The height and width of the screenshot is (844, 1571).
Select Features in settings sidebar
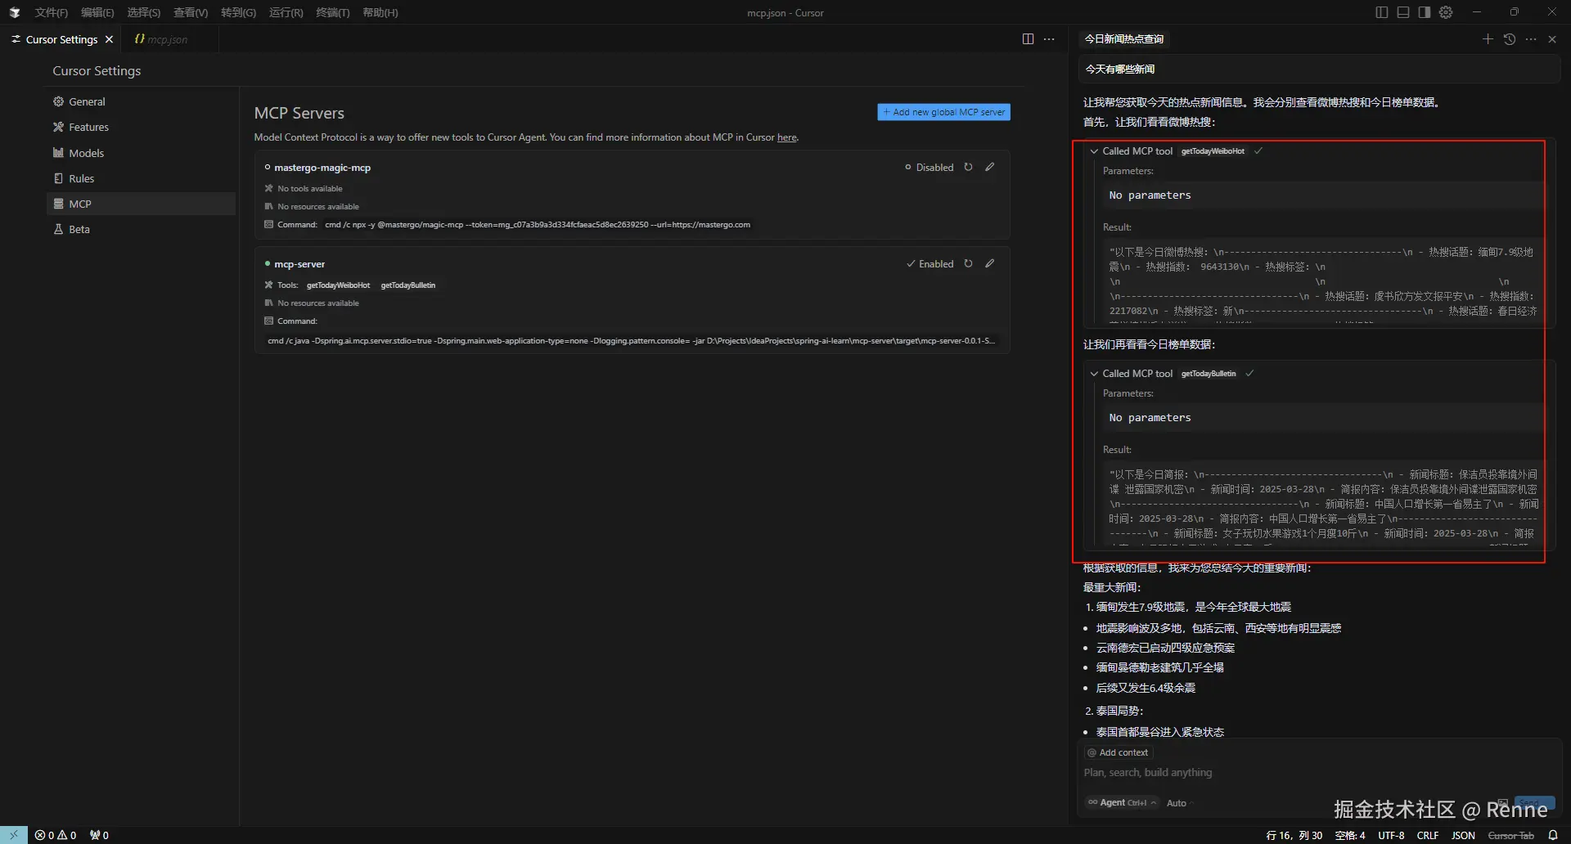[141, 127]
